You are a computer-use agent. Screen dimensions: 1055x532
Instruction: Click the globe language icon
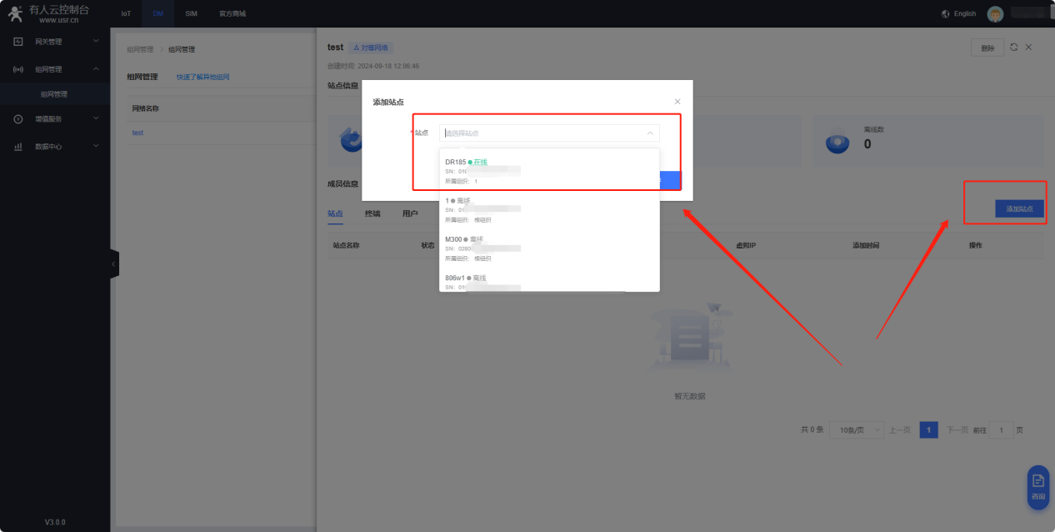pyautogui.click(x=946, y=14)
